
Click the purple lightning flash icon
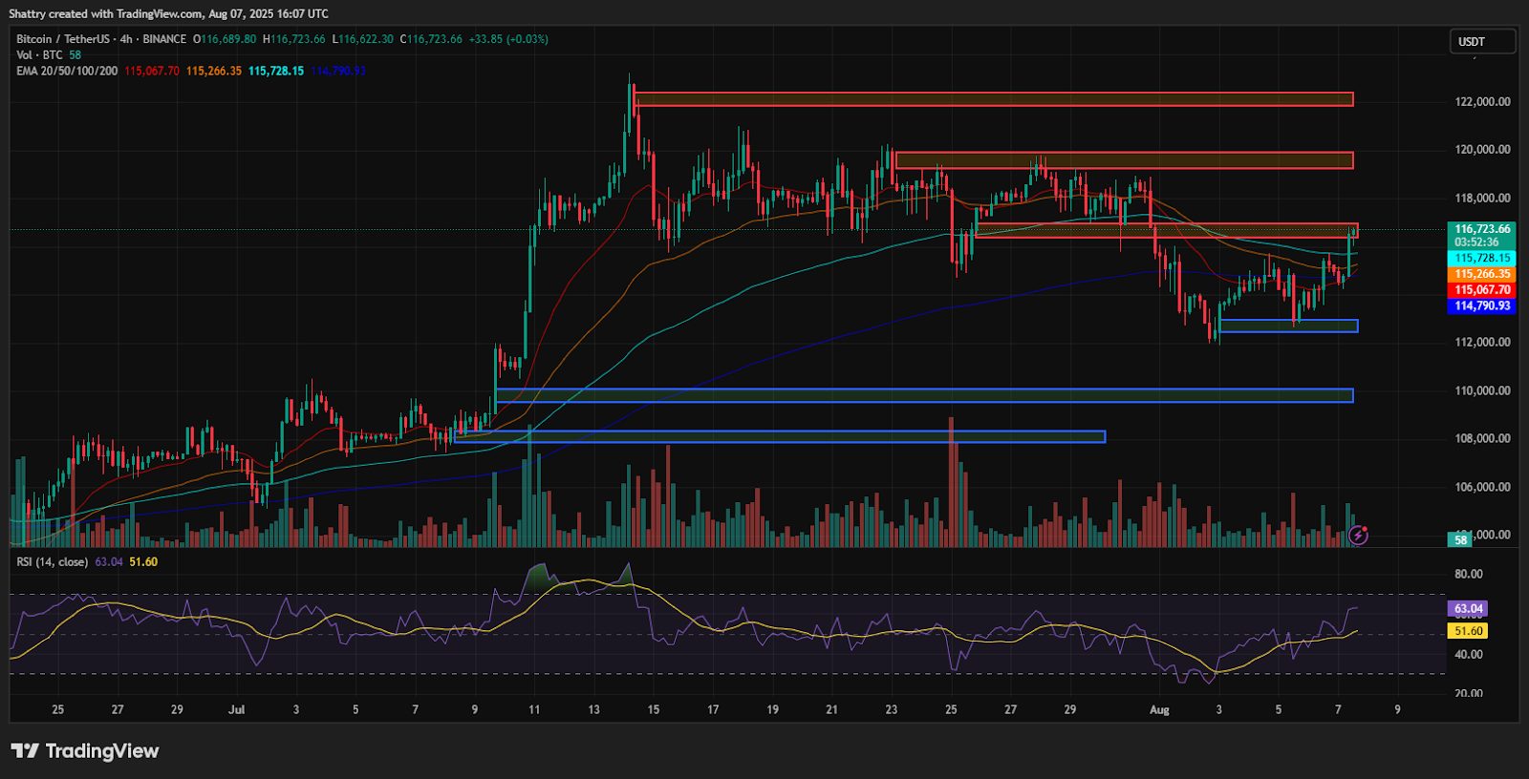click(1358, 536)
